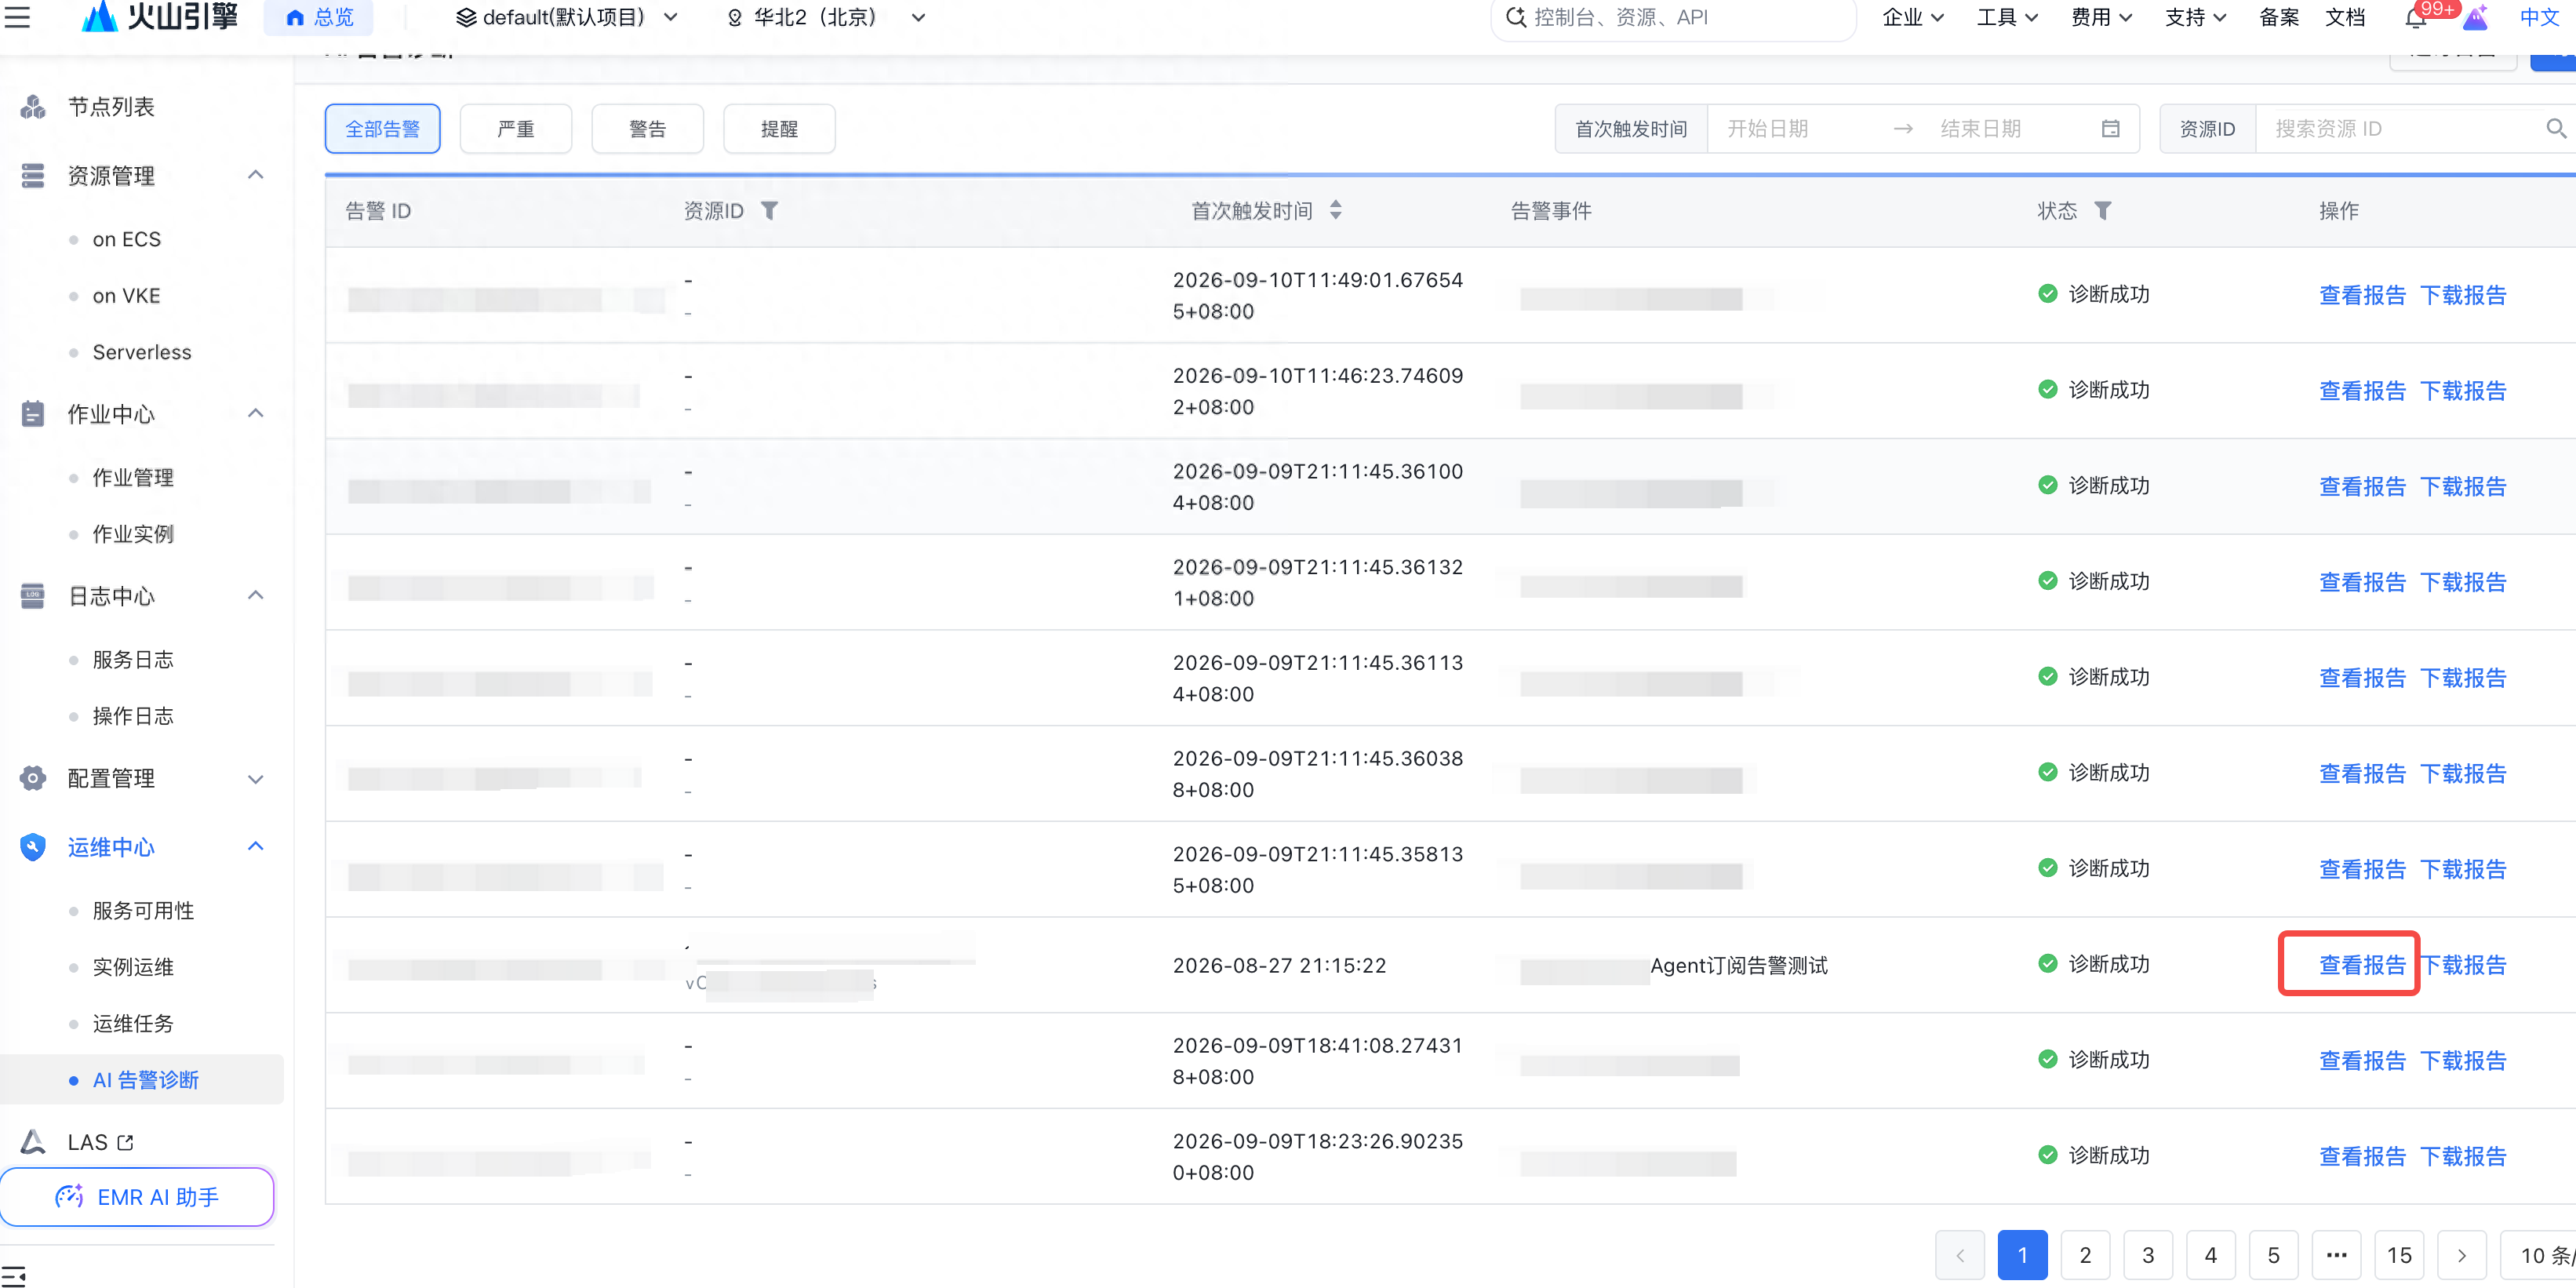Open the default project dropdown
The width and height of the screenshot is (2576, 1288).
click(x=567, y=17)
